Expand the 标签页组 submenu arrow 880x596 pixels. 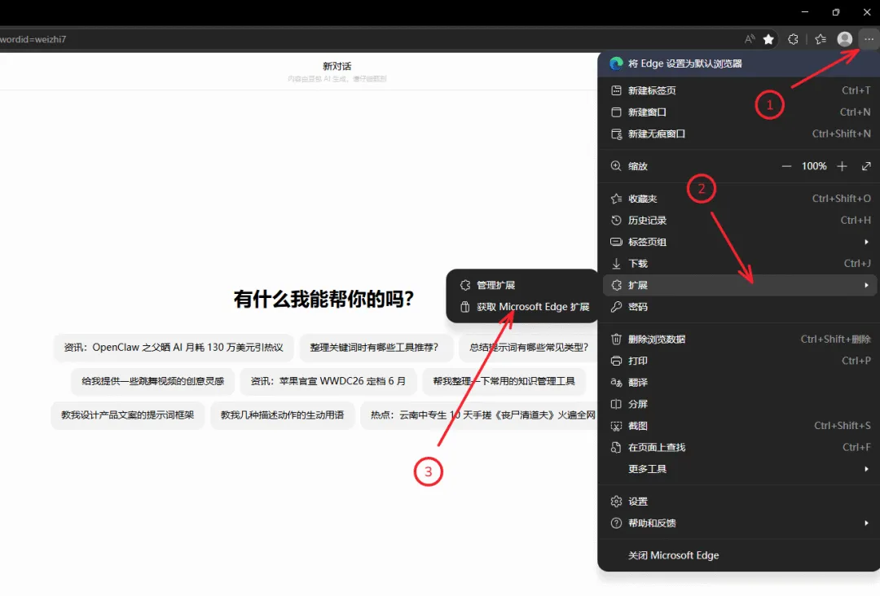click(866, 242)
